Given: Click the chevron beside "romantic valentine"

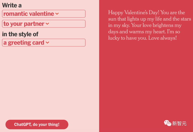Looking at the screenshot, I should point(57,14).
